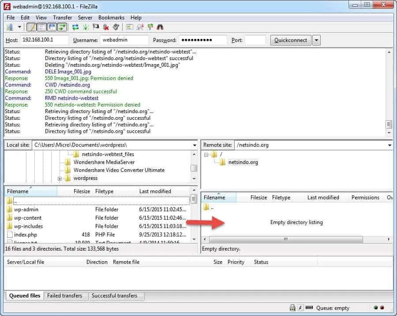The width and height of the screenshot is (397, 316).
Task: Click the Disconnect from server icon
Action: (x=106, y=27)
